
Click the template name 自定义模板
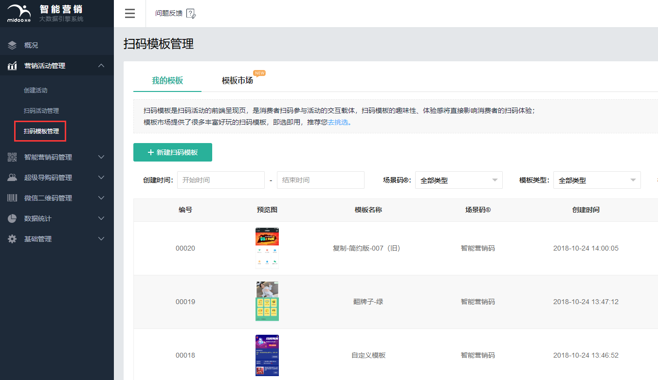pyautogui.click(x=368, y=355)
